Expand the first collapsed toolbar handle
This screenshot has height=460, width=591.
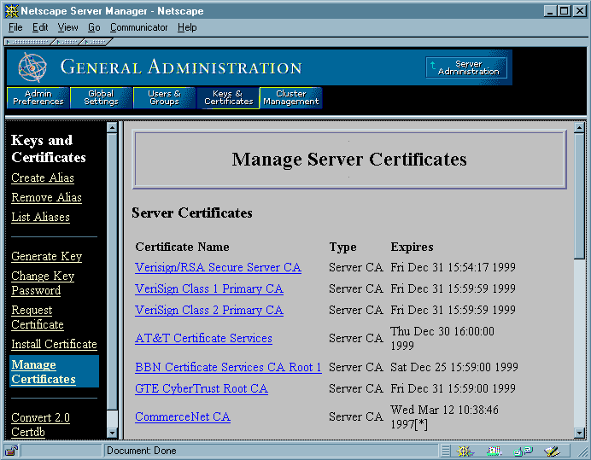29,42
